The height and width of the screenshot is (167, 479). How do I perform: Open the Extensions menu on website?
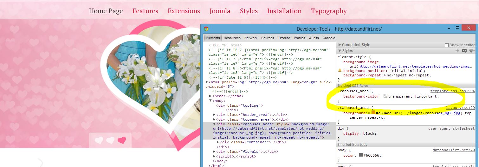[184, 11]
